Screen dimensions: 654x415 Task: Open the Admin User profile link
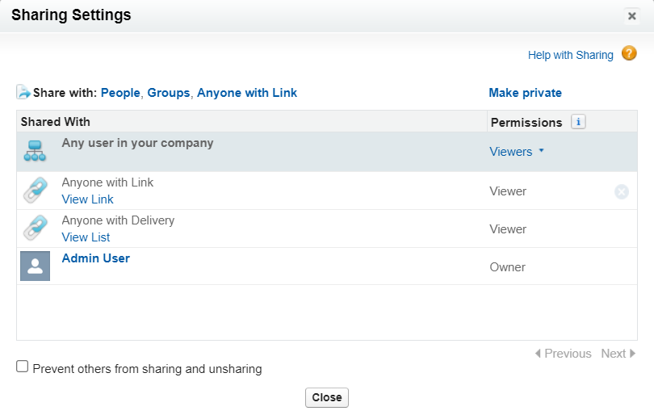click(x=96, y=258)
